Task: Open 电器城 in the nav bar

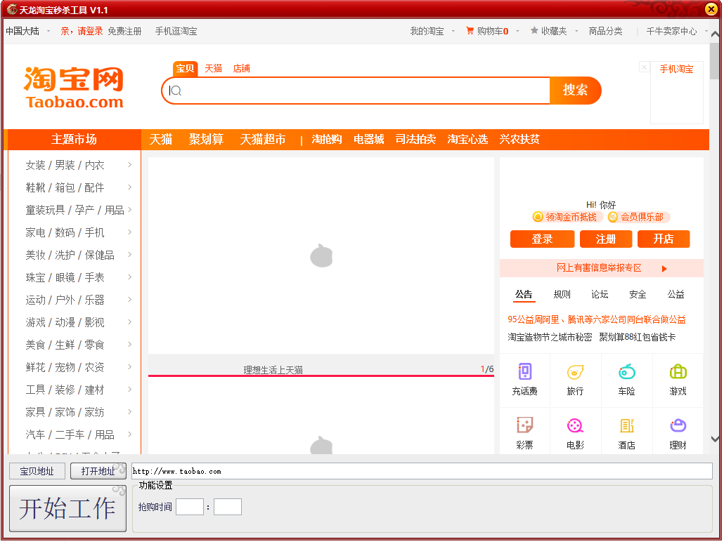Action: tap(368, 139)
